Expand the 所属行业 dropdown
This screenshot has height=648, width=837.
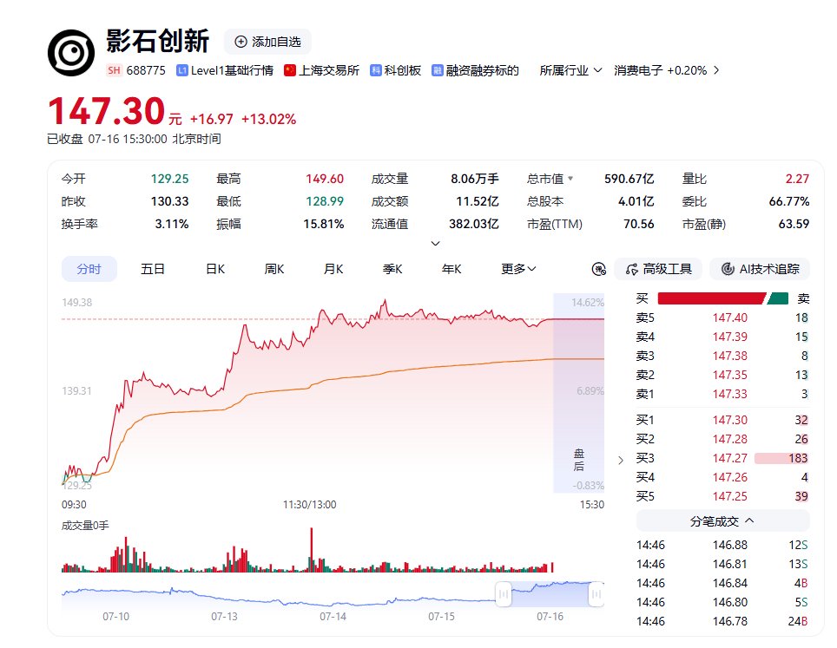click(x=570, y=70)
